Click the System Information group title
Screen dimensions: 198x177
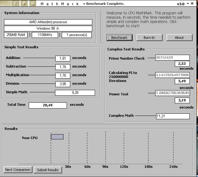22,13
